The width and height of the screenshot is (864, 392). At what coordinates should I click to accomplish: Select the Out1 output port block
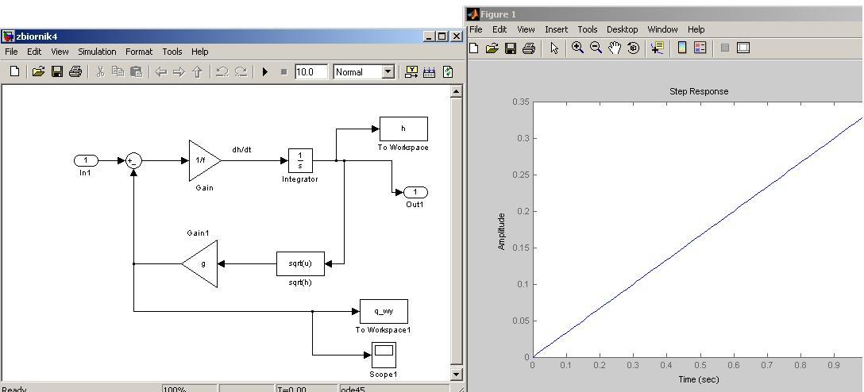416,192
